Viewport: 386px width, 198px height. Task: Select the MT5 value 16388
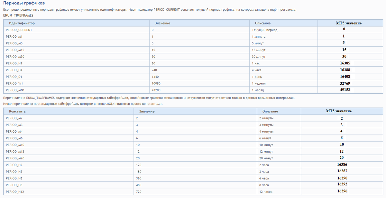[345, 70]
